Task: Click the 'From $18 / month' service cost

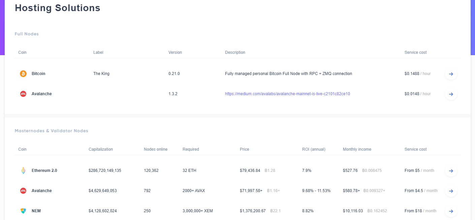Action: (x=420, y=211)
